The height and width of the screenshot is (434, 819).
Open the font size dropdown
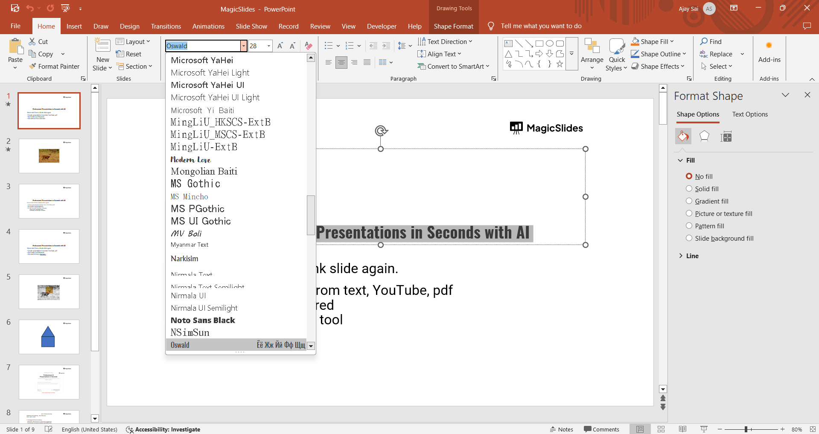pyautogui.click(x=269, y=46)
